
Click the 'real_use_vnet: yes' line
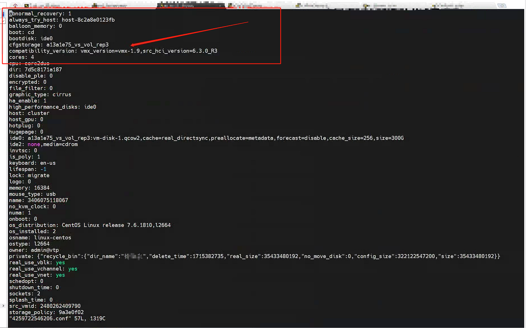coord(37,275)
